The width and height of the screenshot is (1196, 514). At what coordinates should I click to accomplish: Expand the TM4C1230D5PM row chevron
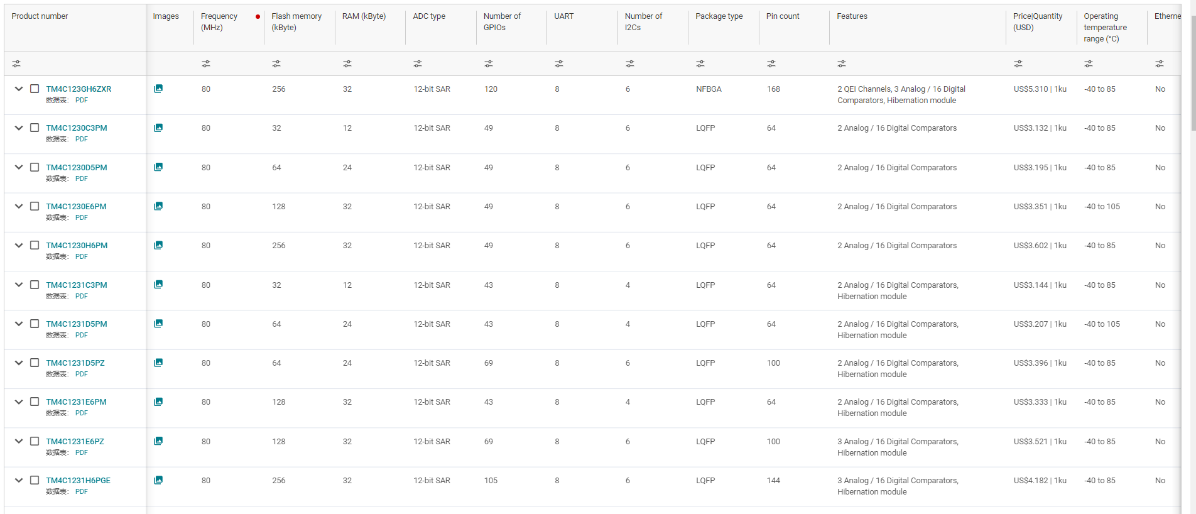(19, 168)
